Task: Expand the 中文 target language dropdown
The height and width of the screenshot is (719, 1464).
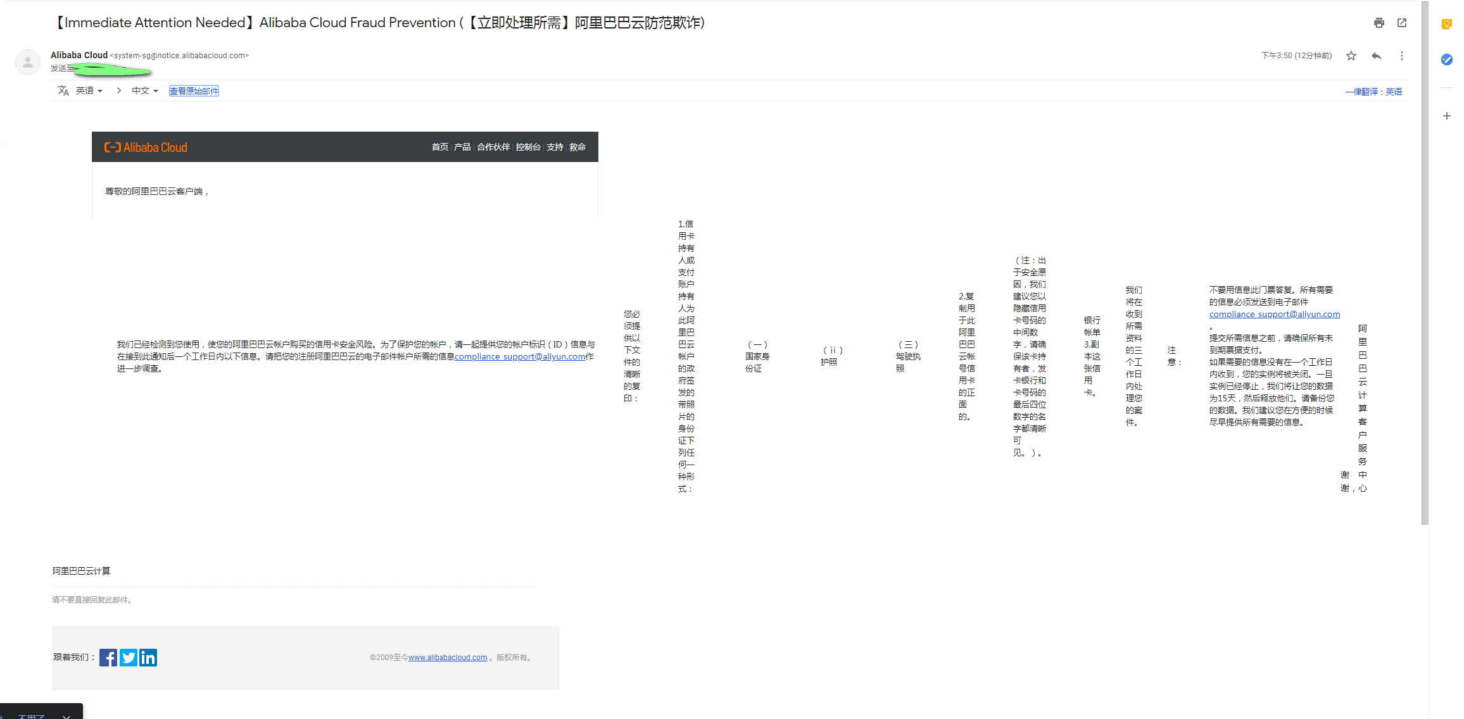Action: coord(144,91)
